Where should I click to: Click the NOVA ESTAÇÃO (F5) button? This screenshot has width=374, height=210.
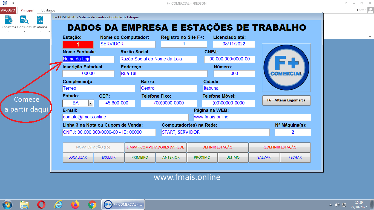coord(94,147)
